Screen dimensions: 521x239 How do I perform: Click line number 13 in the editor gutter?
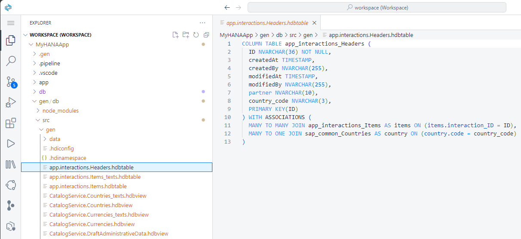(x=227, y=142)
